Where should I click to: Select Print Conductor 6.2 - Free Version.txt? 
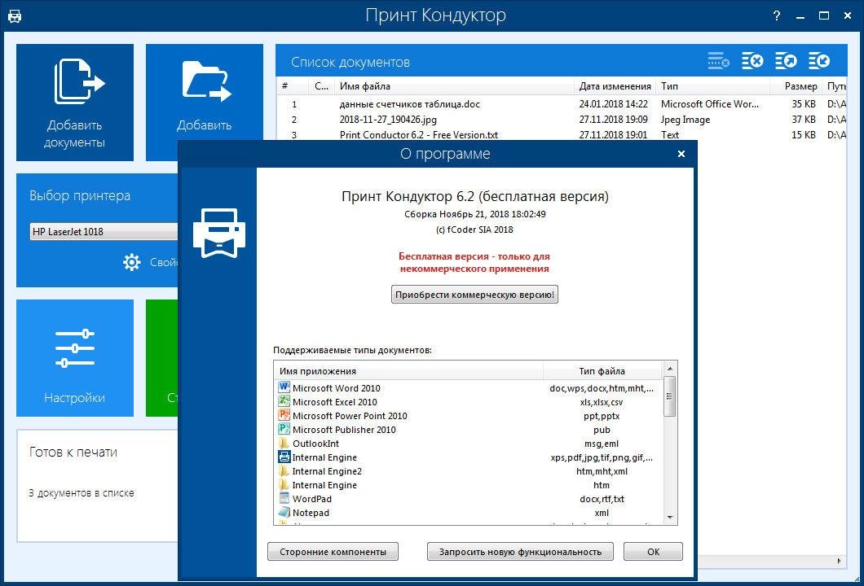pos(419,135)
